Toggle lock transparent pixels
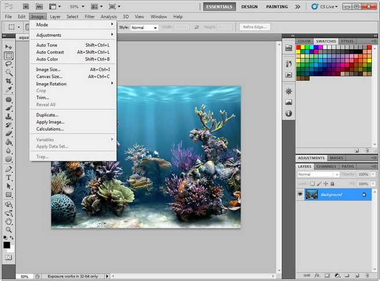The image size is (380, 281). click(312, 184)
